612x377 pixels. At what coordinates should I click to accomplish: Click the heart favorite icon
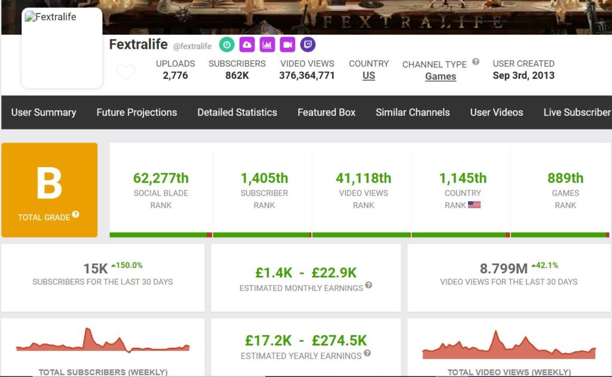pos(126,72)
